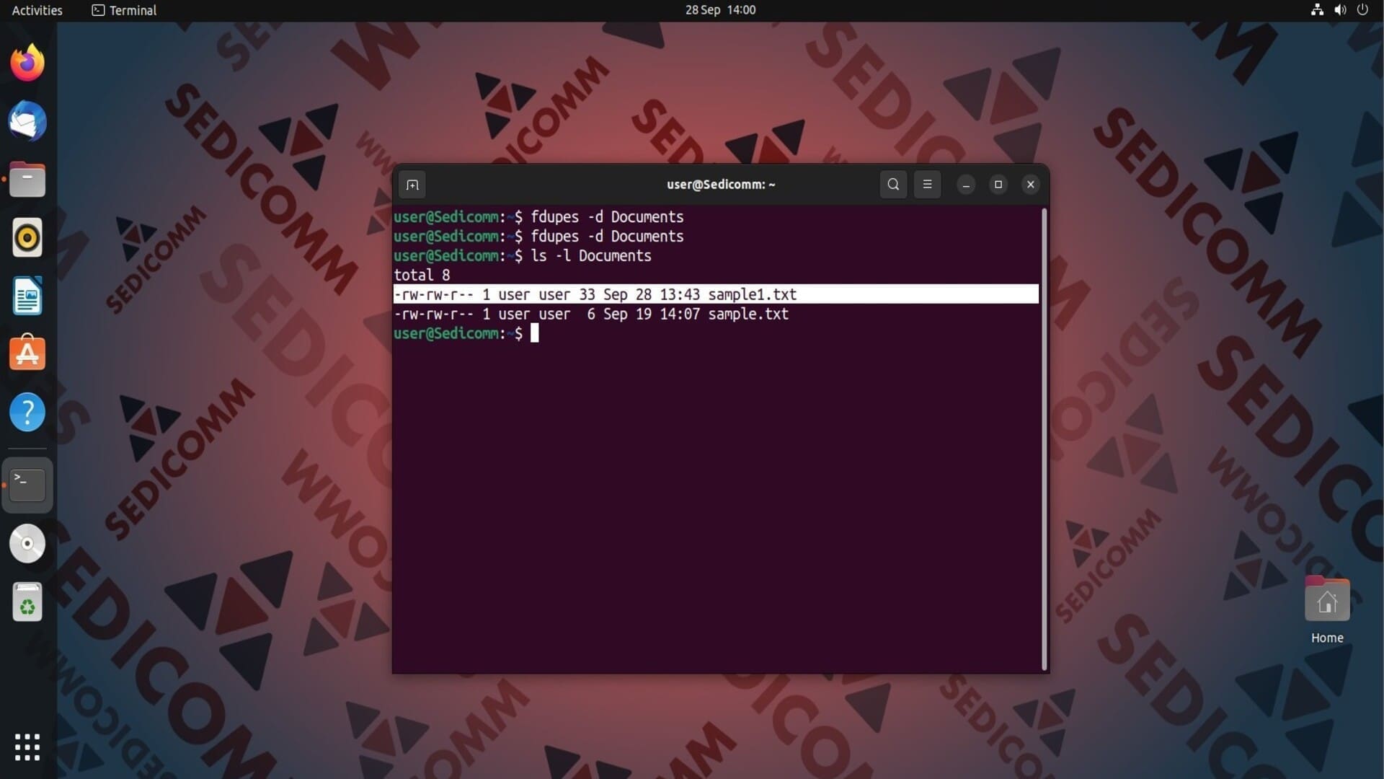Open the Help application
The height and width of the screenshot is (779, 1384).
pos(27,413)
